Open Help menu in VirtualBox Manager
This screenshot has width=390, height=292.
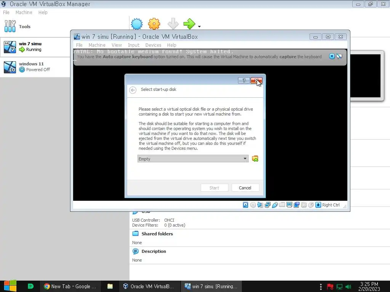pos(43,13)
